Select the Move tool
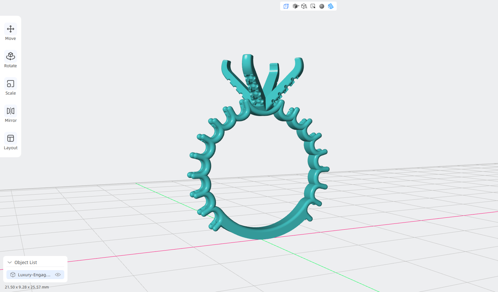Image resolution: width=498 pixels, height=292 pixels. (11, 32)
